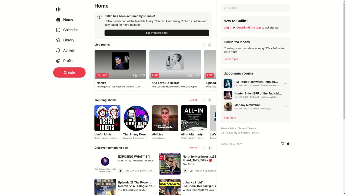Click See all for Discover something new
Screen dimensions: 346x195
pyautogui.click(x=194, y=148)
